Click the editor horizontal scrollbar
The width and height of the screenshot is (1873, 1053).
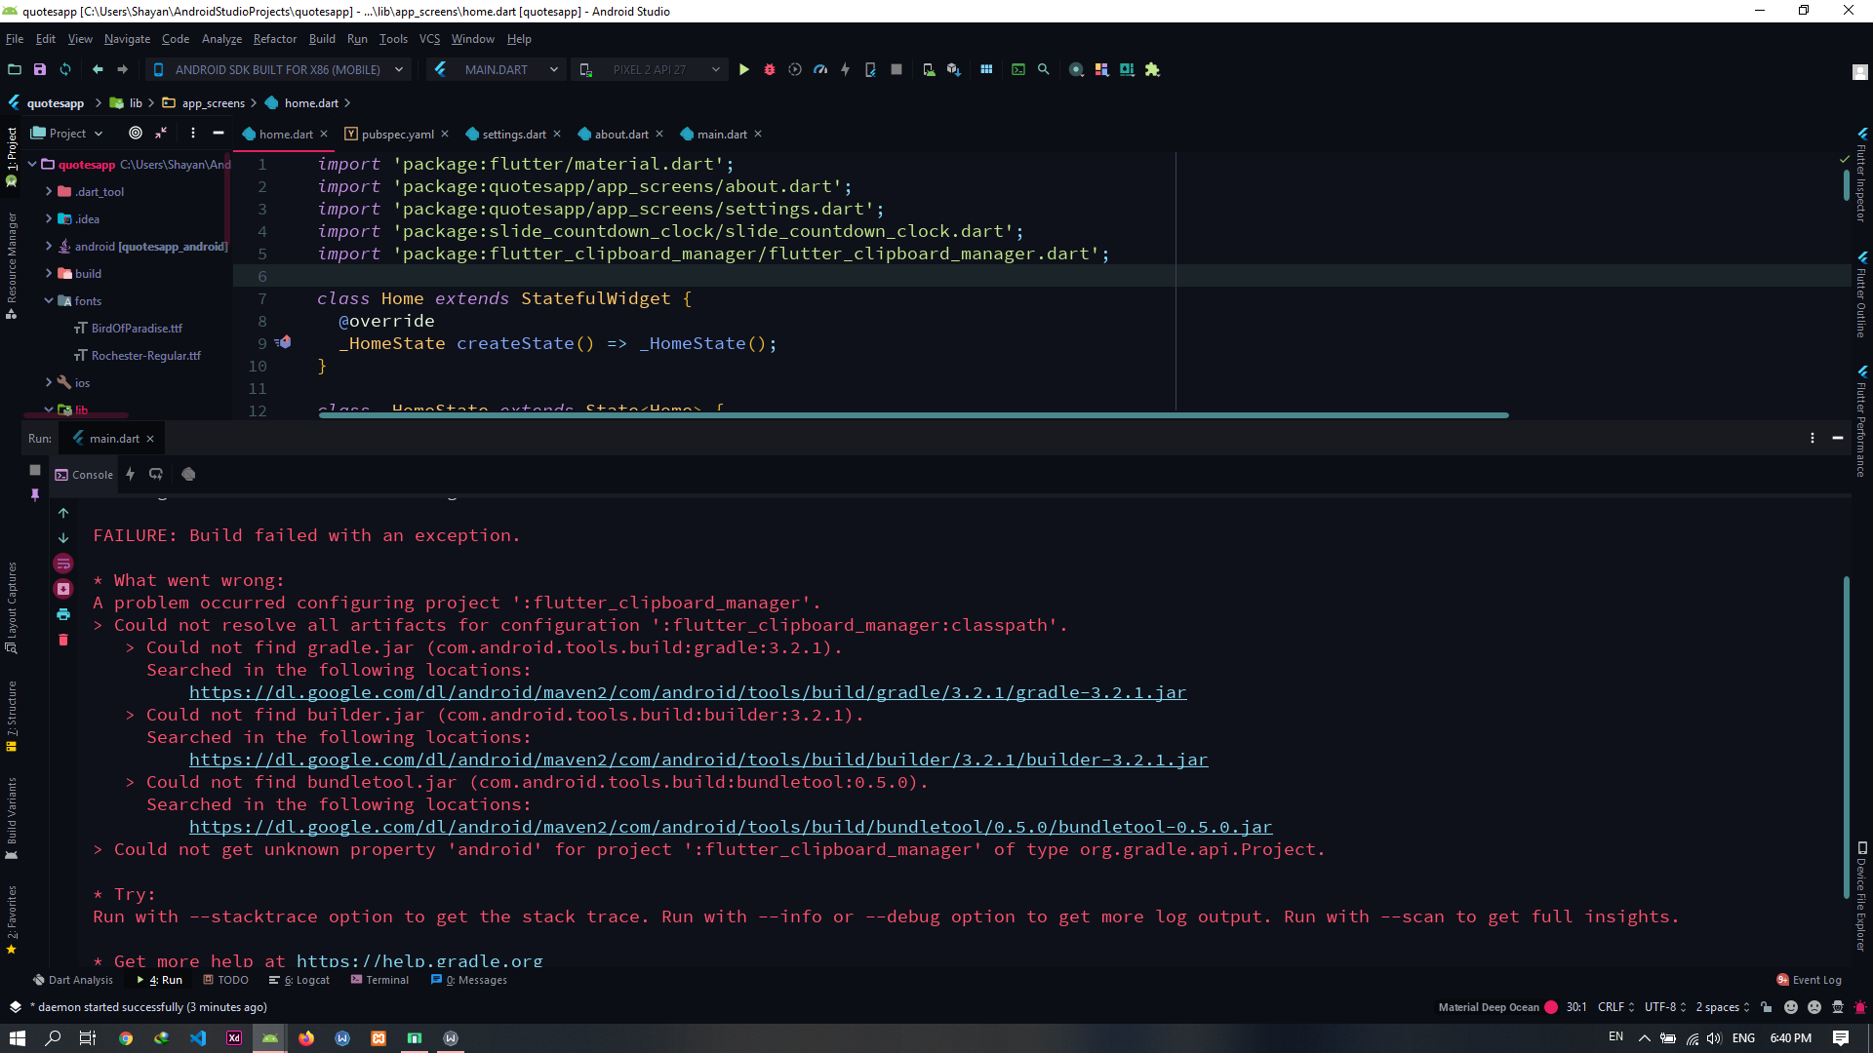(912, 415)
